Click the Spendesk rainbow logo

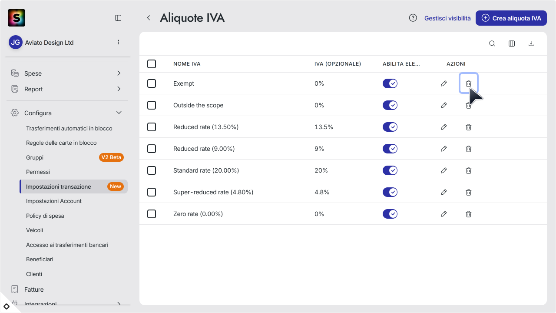tap(17, 18)
